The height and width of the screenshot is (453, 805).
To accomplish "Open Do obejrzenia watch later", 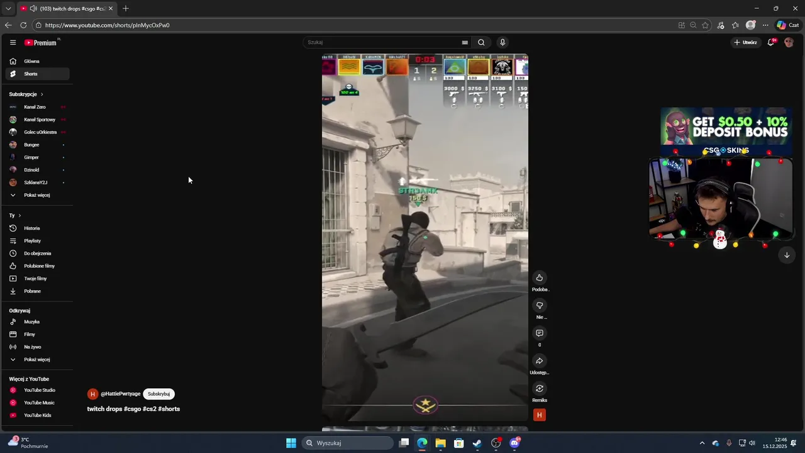I will tap(38, 253).
